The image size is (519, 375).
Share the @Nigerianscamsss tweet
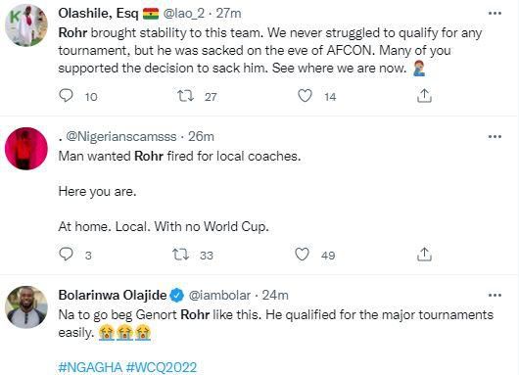point(424,255)
